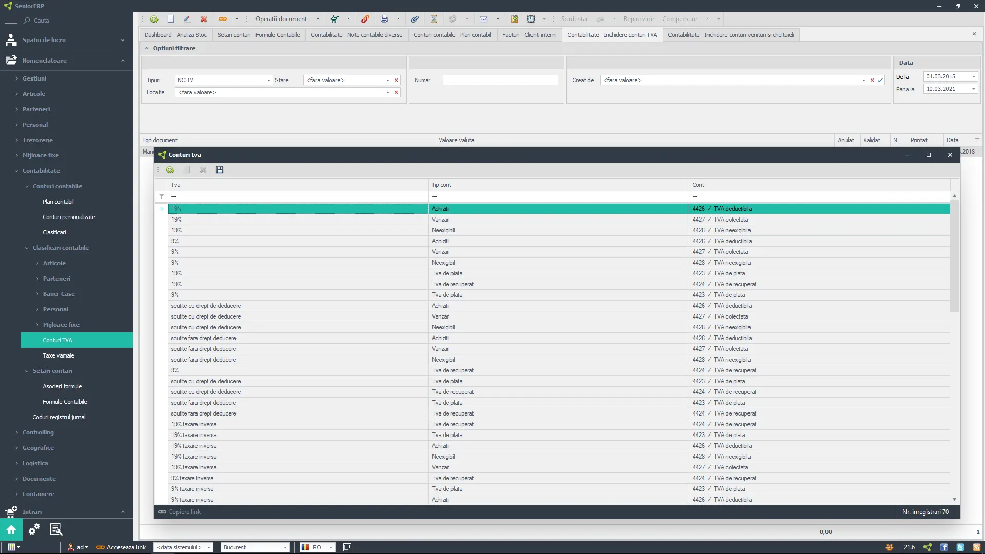Open the De la date dropdown
This screenshot has width=985, height=554.
[x=974, y=76]
